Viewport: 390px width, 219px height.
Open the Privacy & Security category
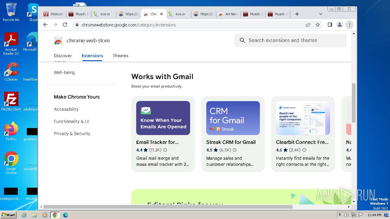(x=72, y=134)
